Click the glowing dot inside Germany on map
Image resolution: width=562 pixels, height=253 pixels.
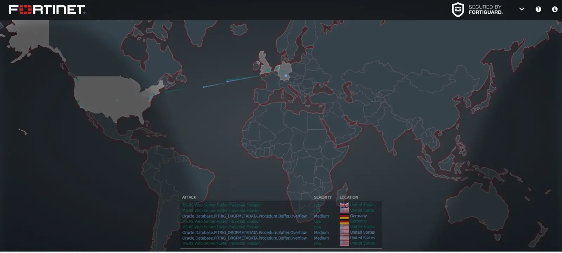tap(286, 76)
